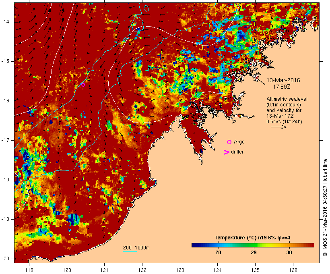Click the 'Argo' legend label
The image size is (330, 274).
(239, 142)
